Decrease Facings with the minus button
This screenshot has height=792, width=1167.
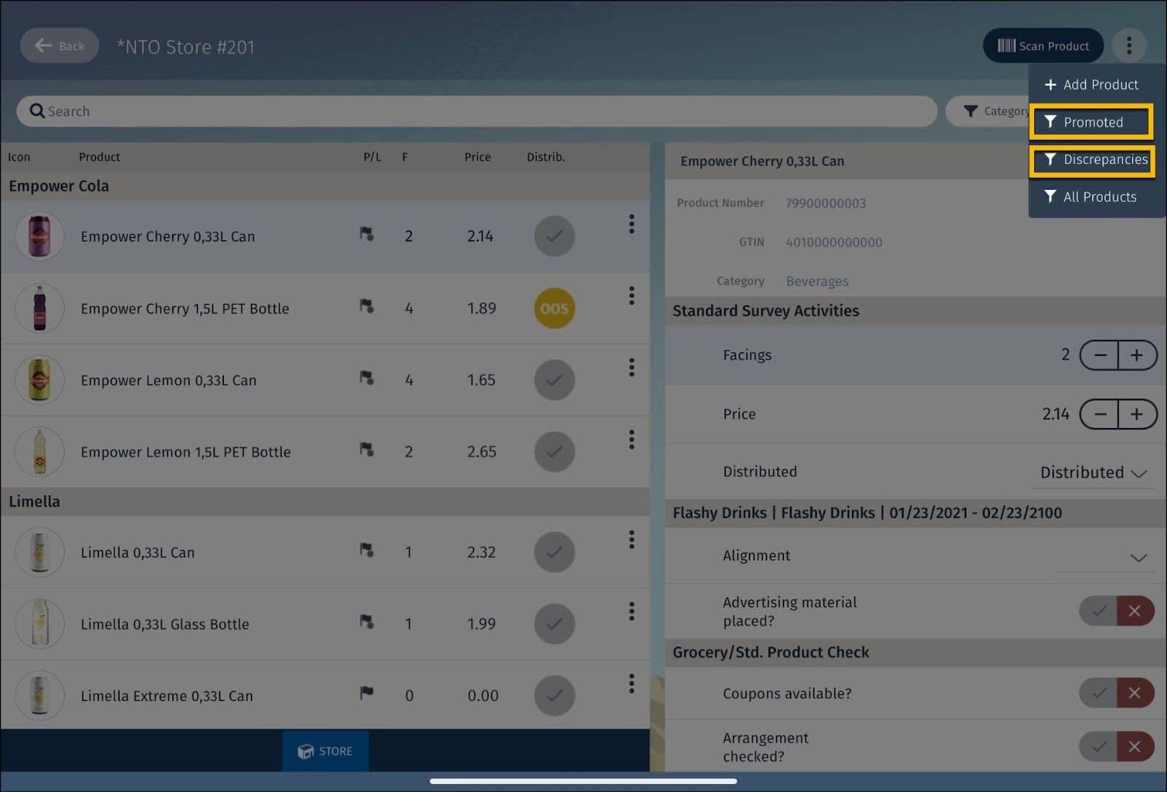[1100, 355]
